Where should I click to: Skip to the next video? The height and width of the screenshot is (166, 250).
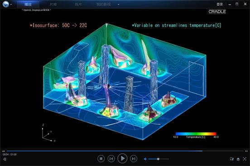pyautogui.click(x=134, y=159)
